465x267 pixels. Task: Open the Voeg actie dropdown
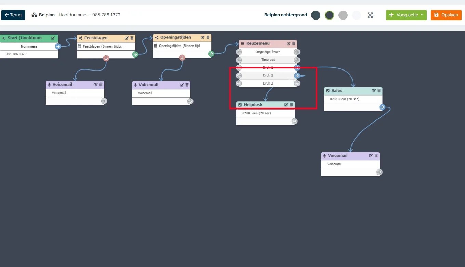point(406,15)
